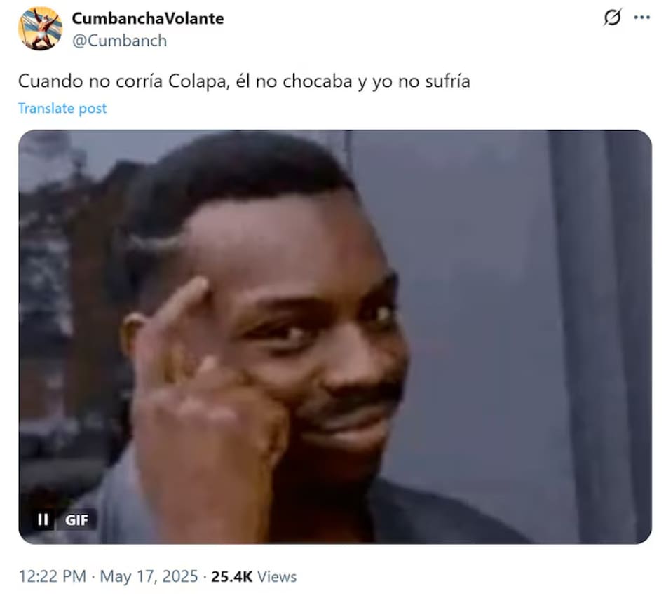The height and width of the screenshot is (605, 666).
Task: Open the CumbanchaVolante display name
Action: (148, 18)
